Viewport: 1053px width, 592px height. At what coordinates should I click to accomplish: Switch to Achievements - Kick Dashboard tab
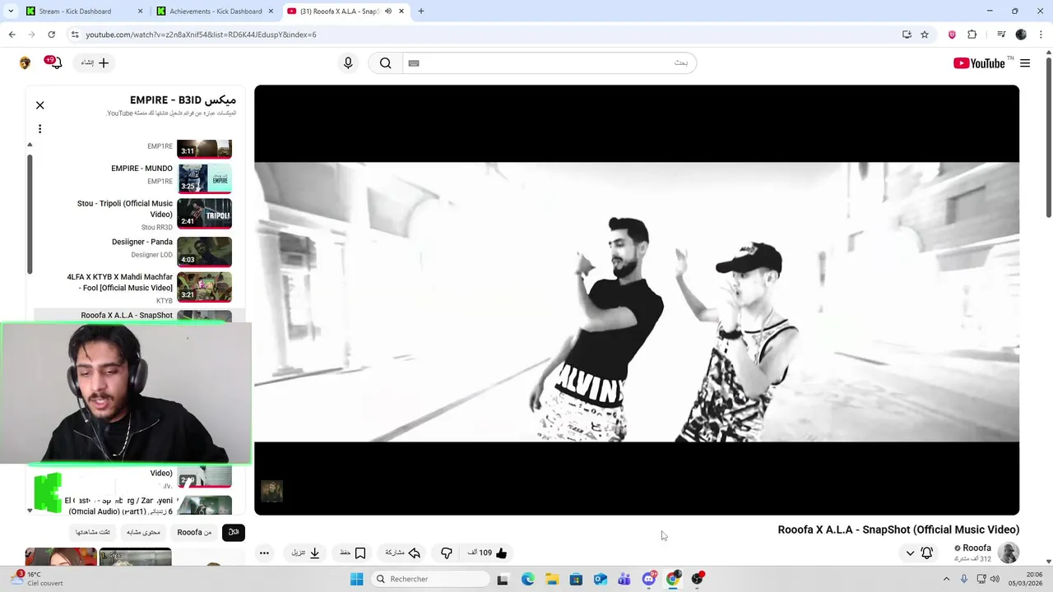216,12
